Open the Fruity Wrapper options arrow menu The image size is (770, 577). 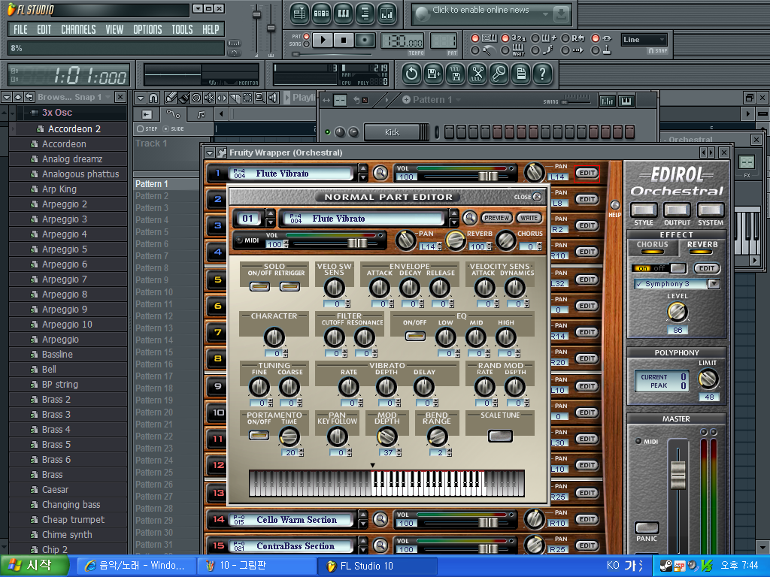click(x=210, y=153)
